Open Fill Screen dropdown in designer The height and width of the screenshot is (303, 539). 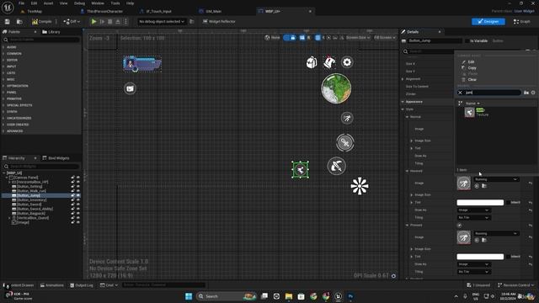385,37
